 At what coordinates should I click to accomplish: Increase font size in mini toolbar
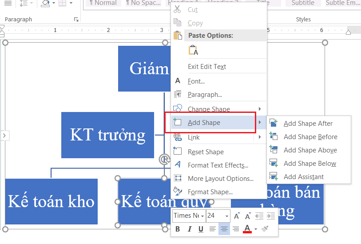point(237,216)
